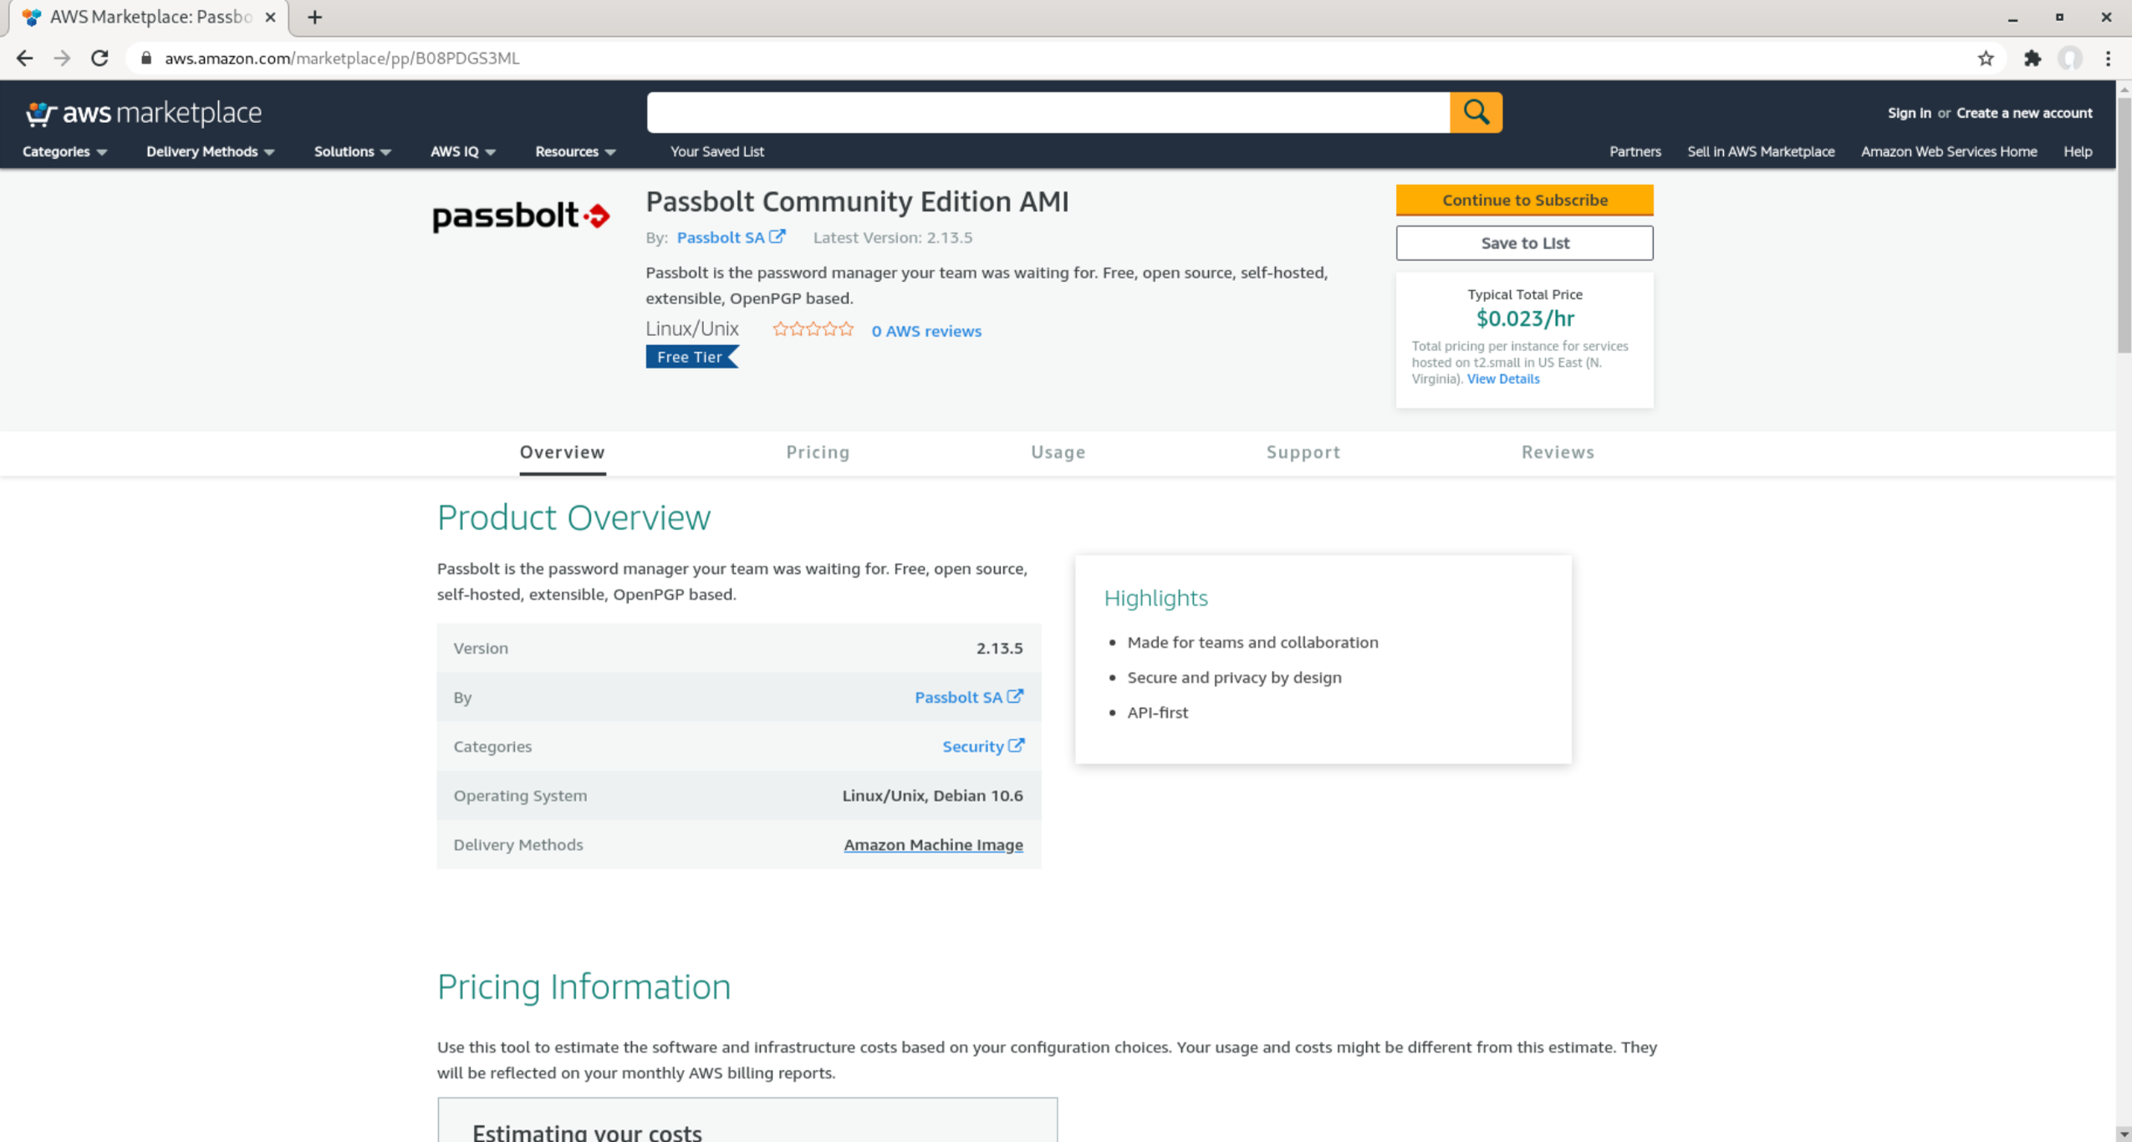Image resolution: width=2132 pixels, height=1142 pixels.
Task: Click the $0.023/hr price text
Action: pyautogui.click(x=1524, y=319)
